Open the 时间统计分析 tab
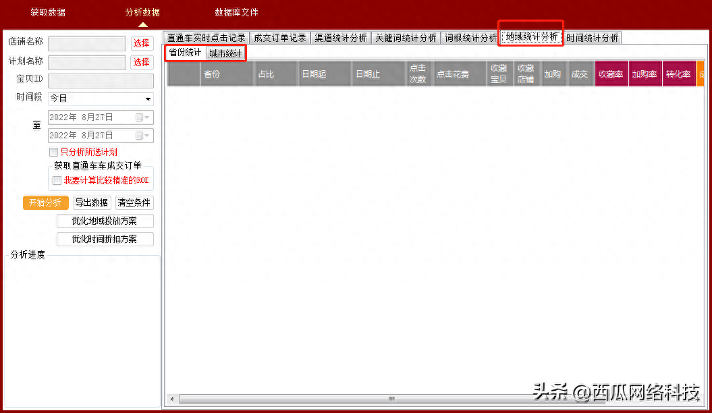 (592, 38)
